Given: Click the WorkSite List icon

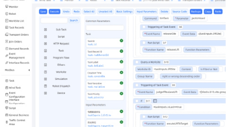Looking at the screenshot, I should tap(7, 21).
